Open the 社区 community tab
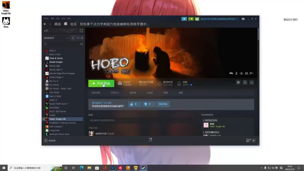The image size is (304, 171). pos(73,24)
